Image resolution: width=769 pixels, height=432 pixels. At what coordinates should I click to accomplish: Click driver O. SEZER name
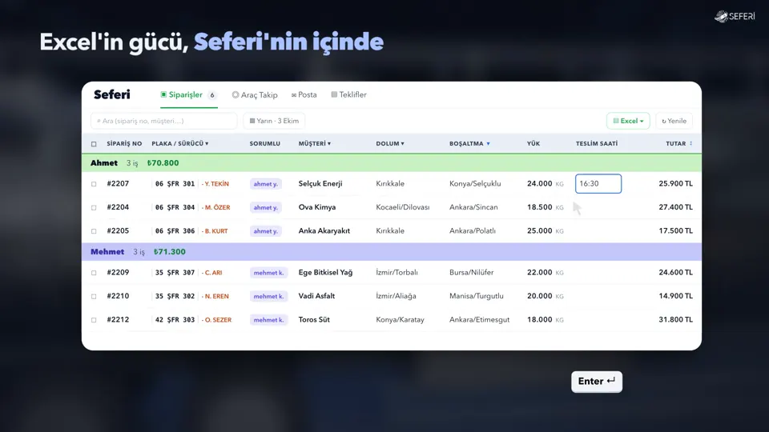point(218,320)
